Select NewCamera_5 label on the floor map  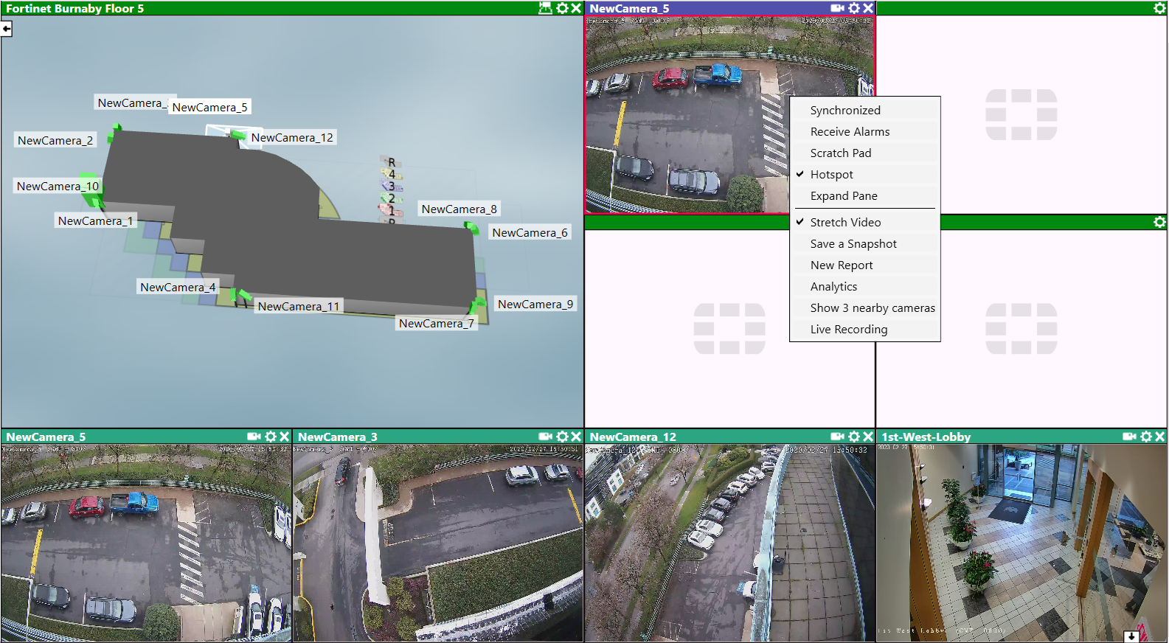coord(209,108)
